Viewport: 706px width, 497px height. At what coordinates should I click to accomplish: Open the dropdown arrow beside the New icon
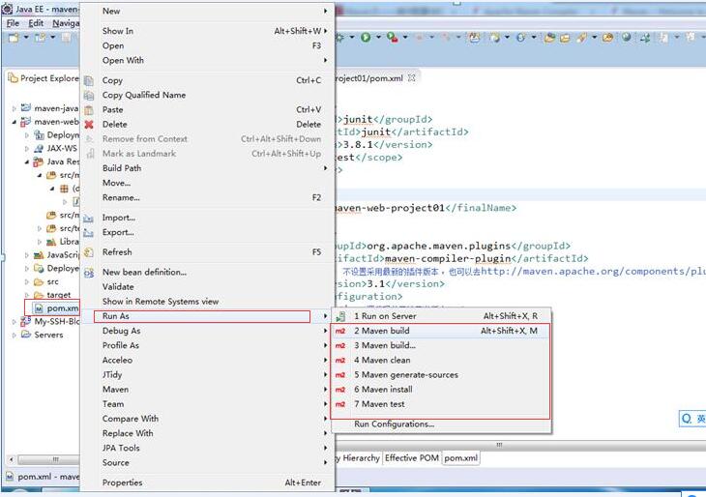tap(26, 38)
